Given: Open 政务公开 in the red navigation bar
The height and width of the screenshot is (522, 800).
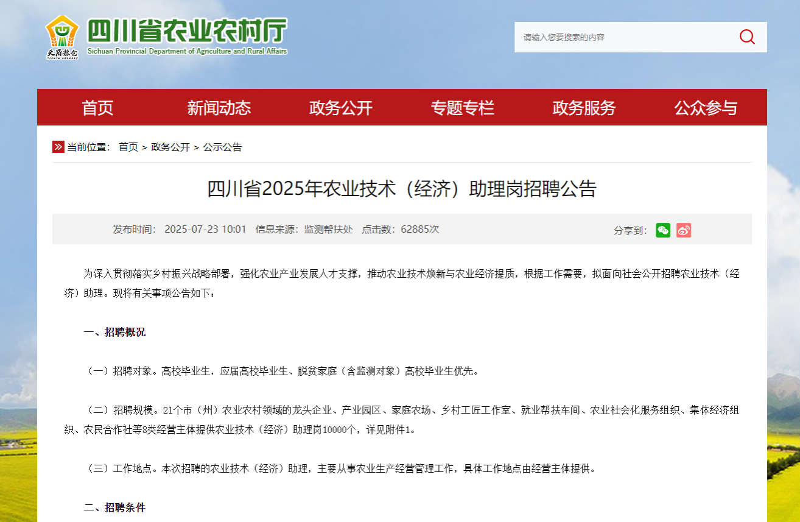Looking at the screenshot, I should pyautogui.click(x=341, y=108).
